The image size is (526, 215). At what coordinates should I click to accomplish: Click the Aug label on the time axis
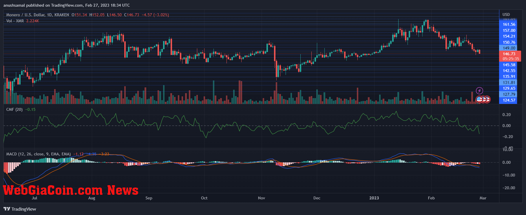[x=92, y=198]
